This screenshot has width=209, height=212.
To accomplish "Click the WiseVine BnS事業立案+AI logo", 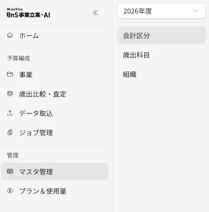I will point(29,13).
